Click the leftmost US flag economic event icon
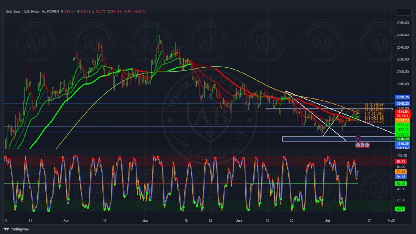Screen dimensions: 416x234 (358, 145)
